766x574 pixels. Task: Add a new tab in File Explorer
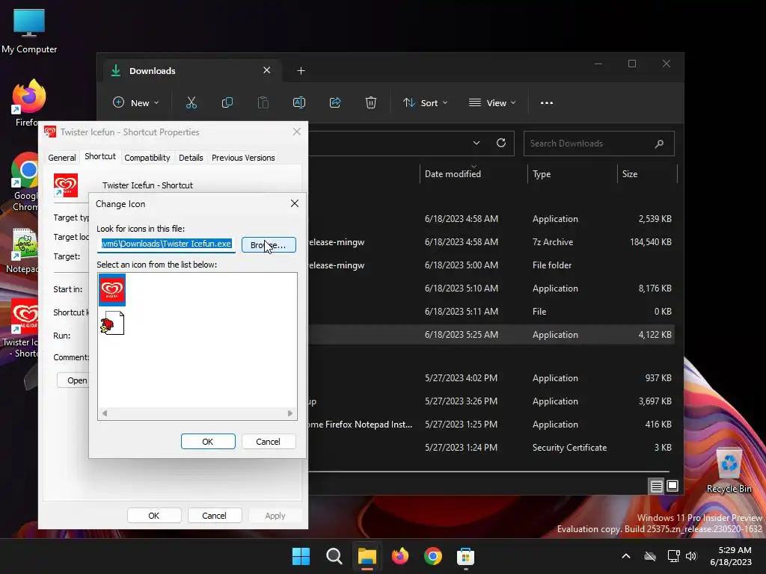point(301,71)
